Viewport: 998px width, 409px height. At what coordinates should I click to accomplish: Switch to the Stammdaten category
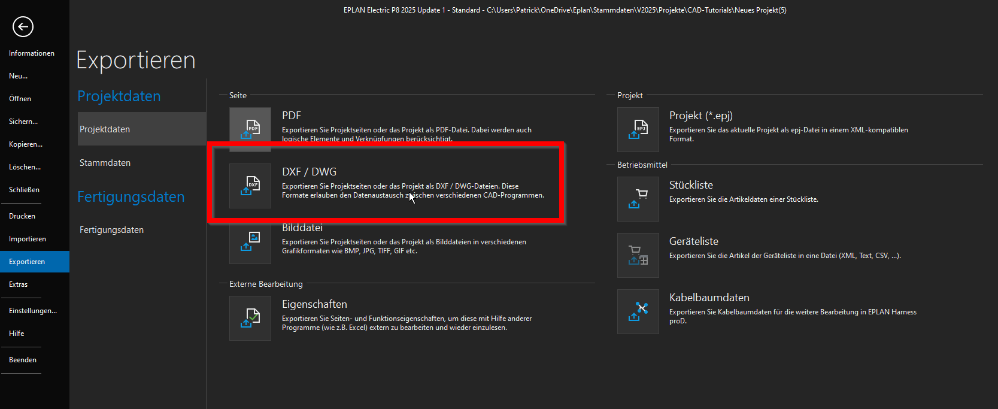coord(142,163)
